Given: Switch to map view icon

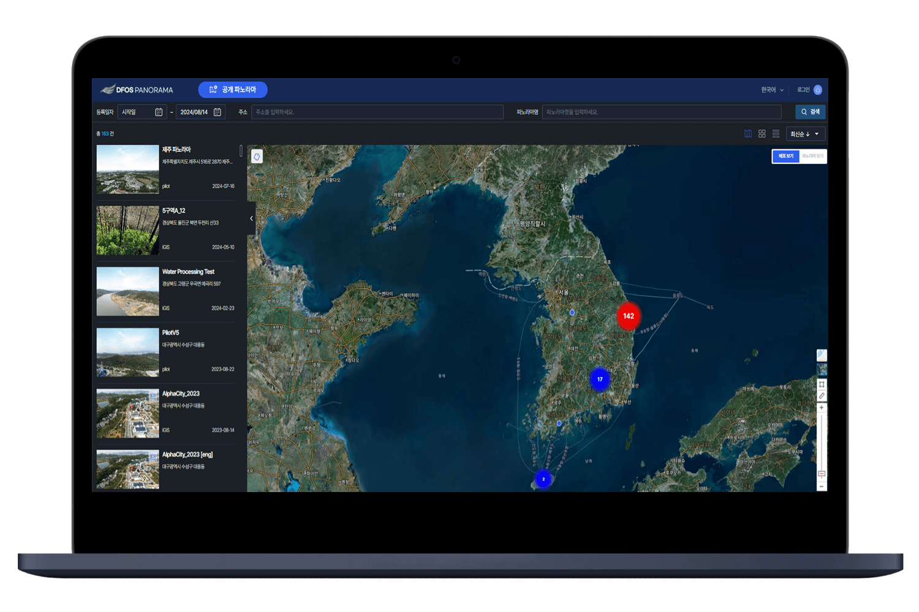Looking at the screenshot, I should (x=748, y=134).
